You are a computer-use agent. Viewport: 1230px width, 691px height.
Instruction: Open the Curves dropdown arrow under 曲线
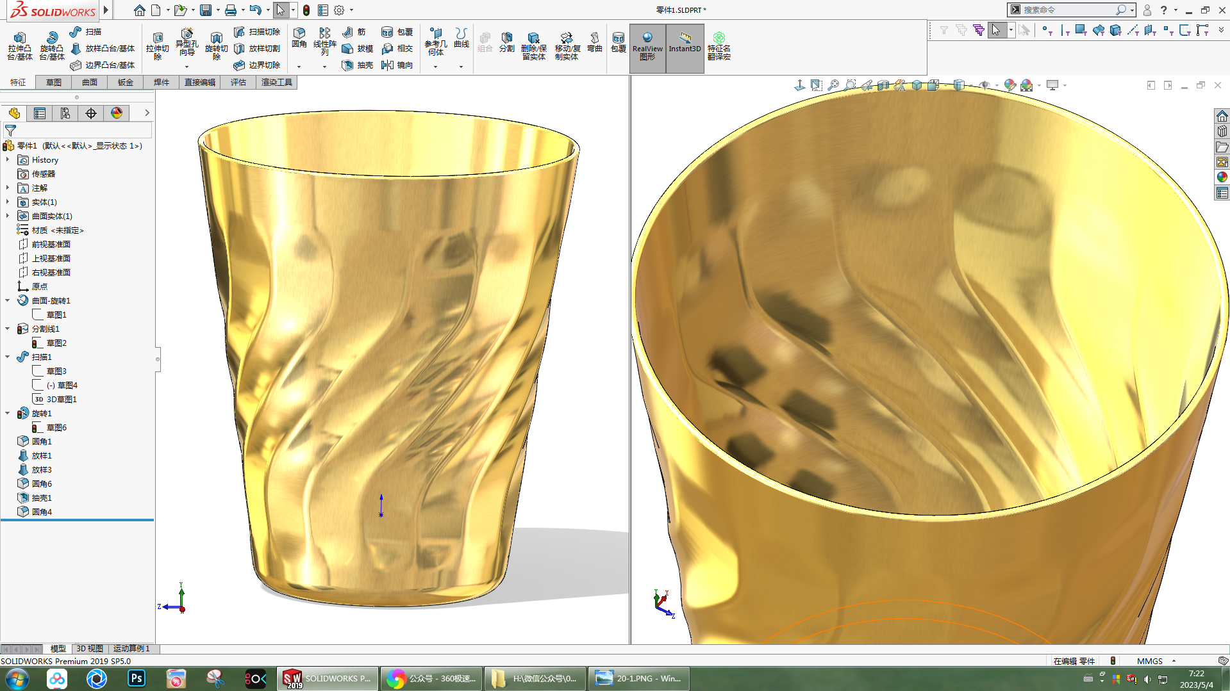point(461,67)
